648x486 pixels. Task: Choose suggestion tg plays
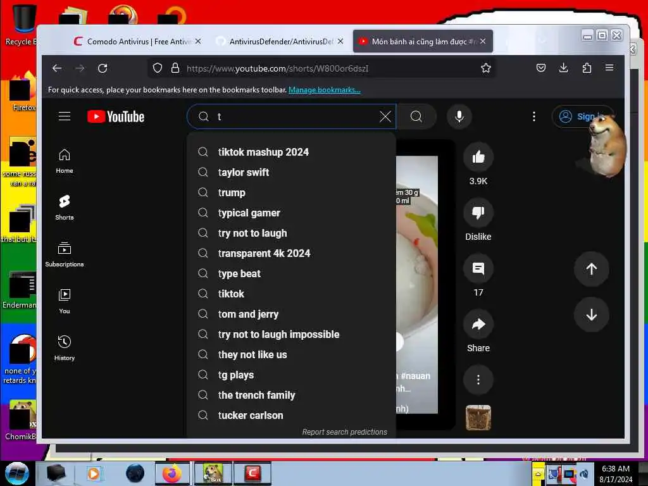292,375
